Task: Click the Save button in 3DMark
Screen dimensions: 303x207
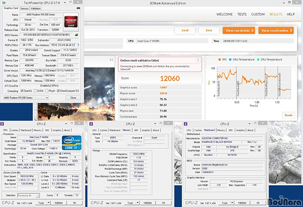Action: click(209, 30)
